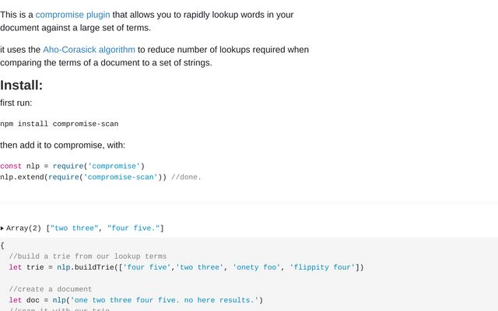Open the Aho-Corasick algorithm link

[89, 50]
